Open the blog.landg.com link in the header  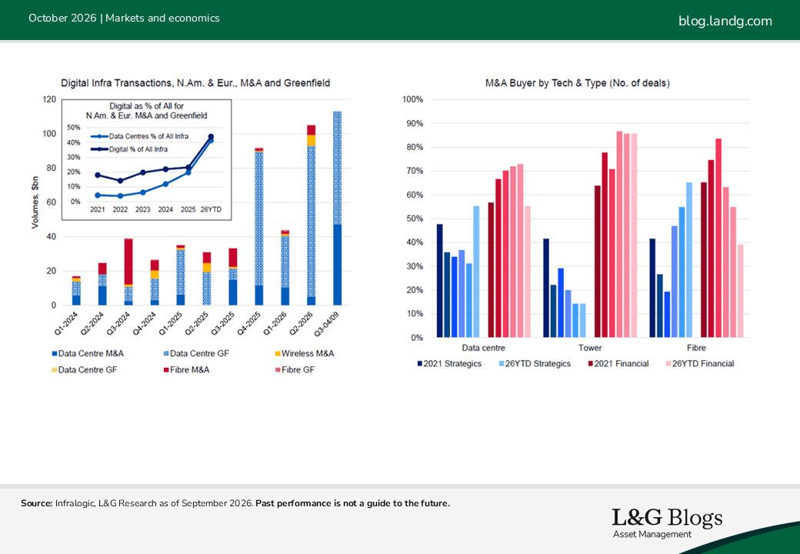(725, 21)
